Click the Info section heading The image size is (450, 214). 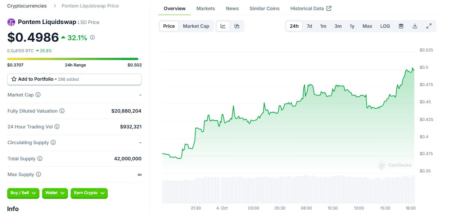(13, 209)
